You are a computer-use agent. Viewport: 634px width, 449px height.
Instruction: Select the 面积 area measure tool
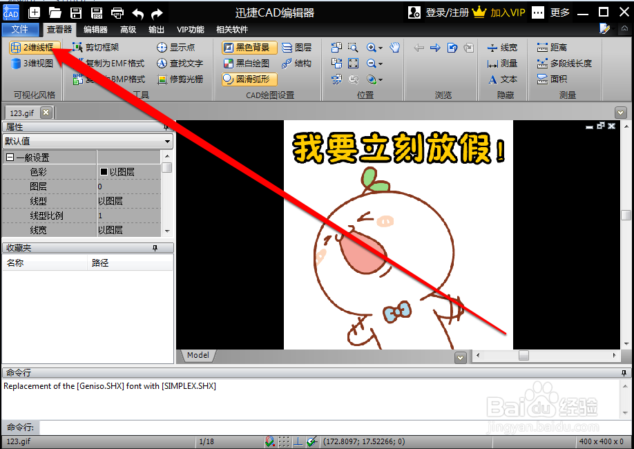point(552,79)
